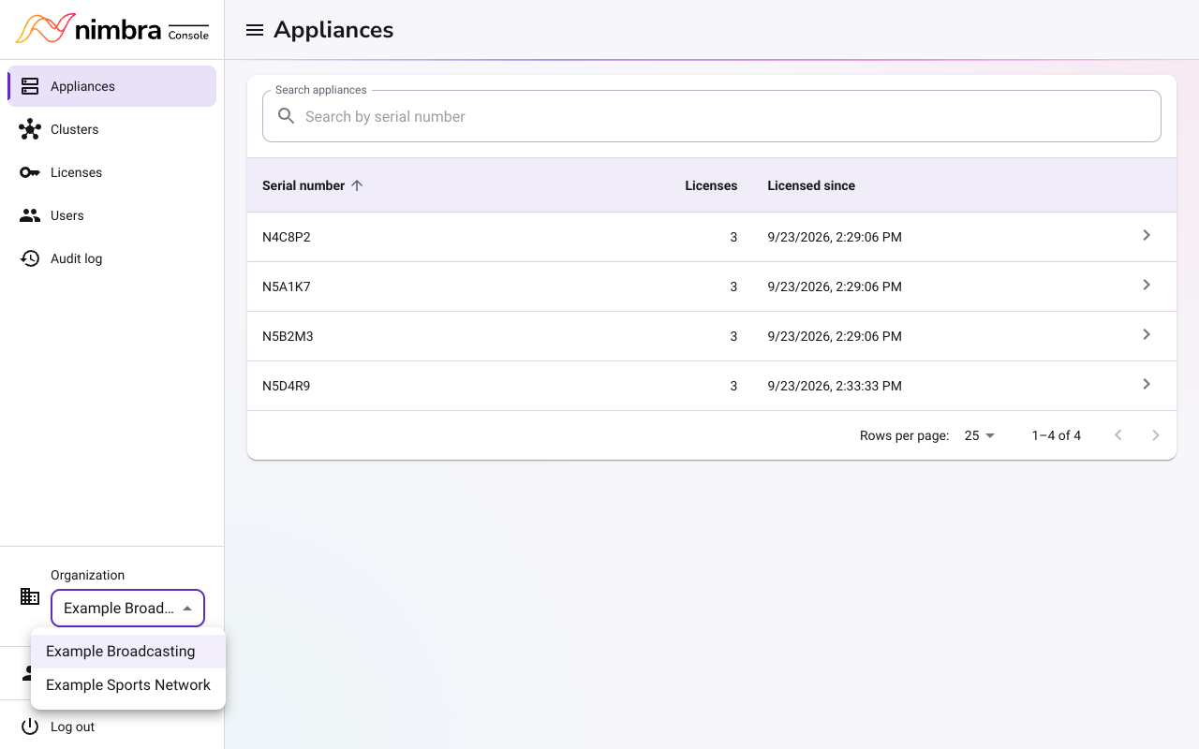The width and height of the screenshot is (1199, 749).
Task: Open details chevron for N4C8P2
Action: click(1147, 236)
